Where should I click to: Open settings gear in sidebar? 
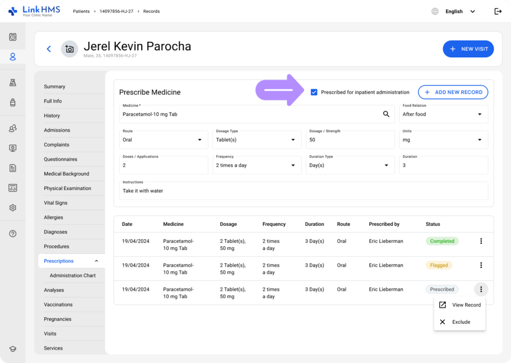click(13, 207)
